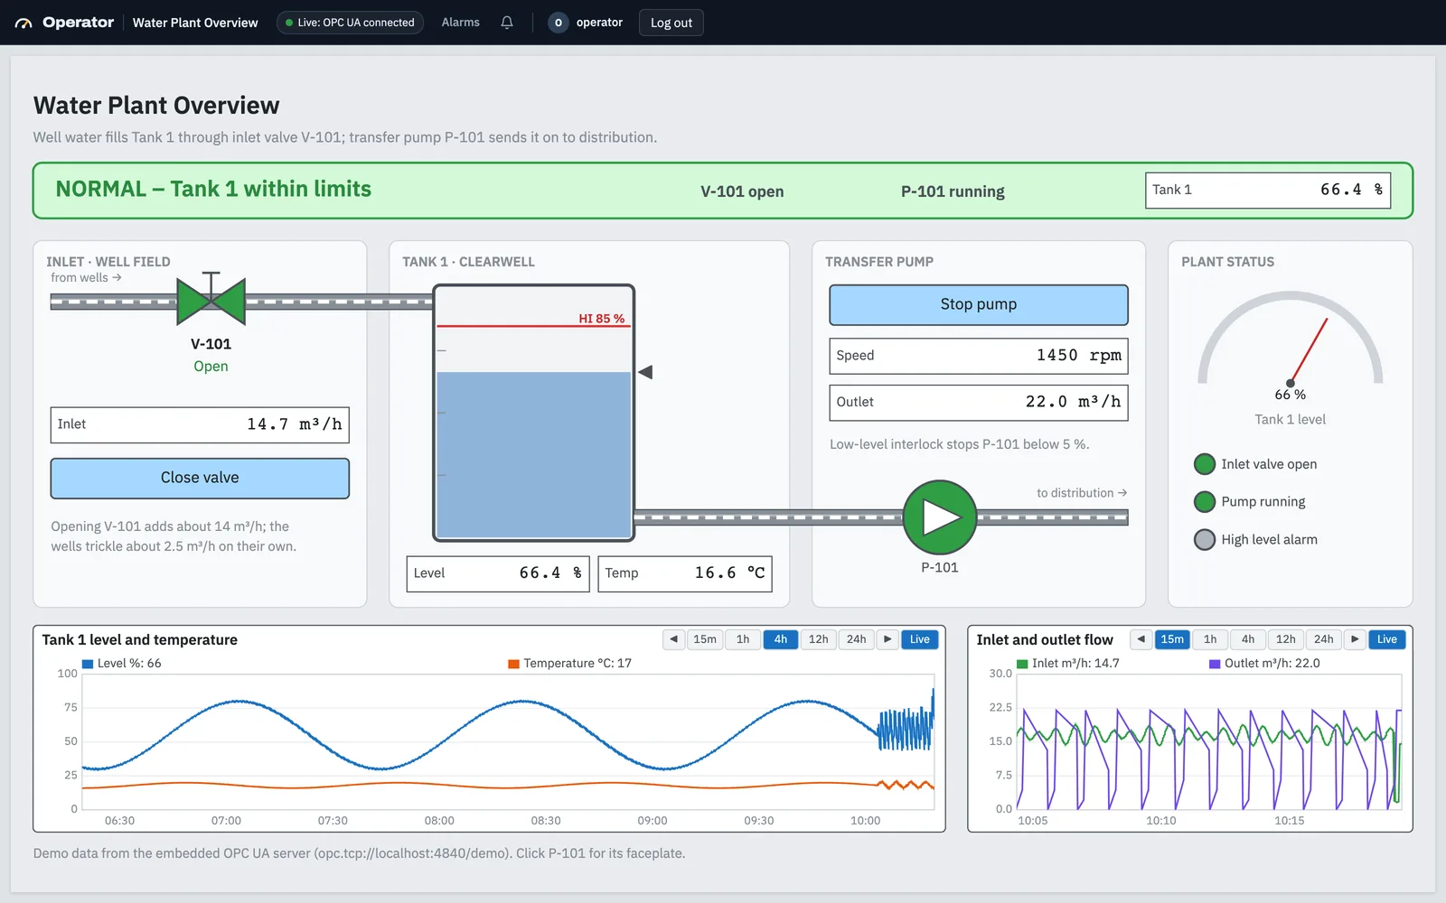Toggle Temperature °C series in legend
Image resolution: width=1446 pixels, height=903 pixels.
570,664
